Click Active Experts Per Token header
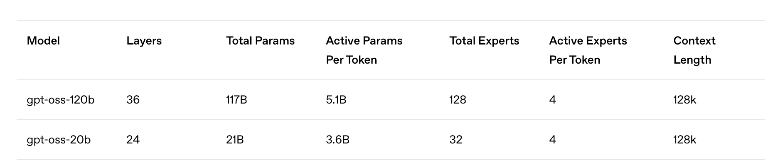Screen dimensions: 773x168 pos(588,50)
